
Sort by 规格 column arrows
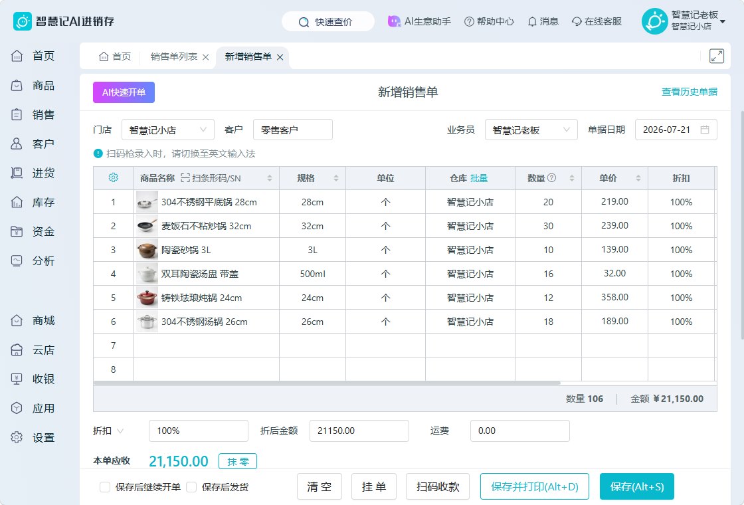point(336,178)
